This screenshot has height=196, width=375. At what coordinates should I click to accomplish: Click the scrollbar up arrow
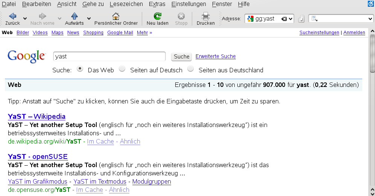(372, 31)
